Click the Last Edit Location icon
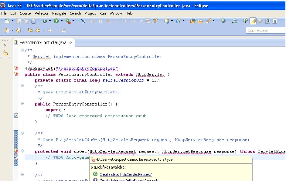The width and height of the screenshot is (286, 181). (30, 30)
